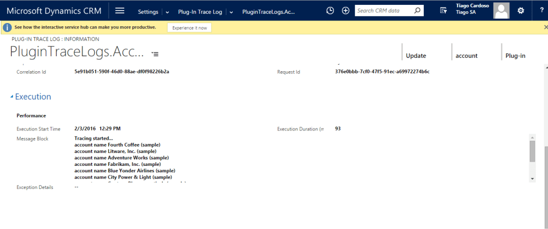Click the Tiago Cardoso user name
The image size is (548, 229).
pyautogui.click(x=473, y=5)
